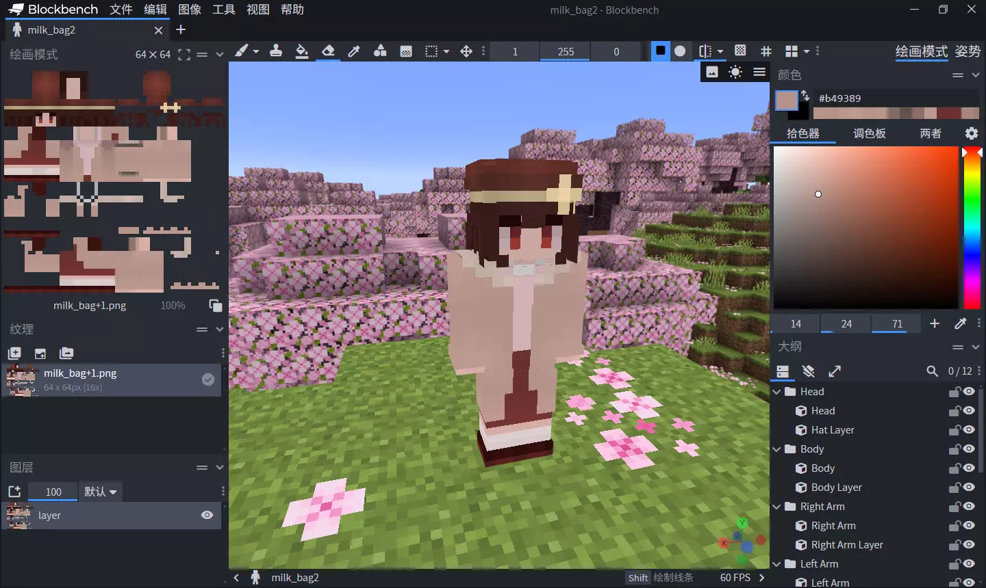The width and height of the screenshot is (986, 588).
Task: Open the 帮助 menu
Action: point(292,10)
